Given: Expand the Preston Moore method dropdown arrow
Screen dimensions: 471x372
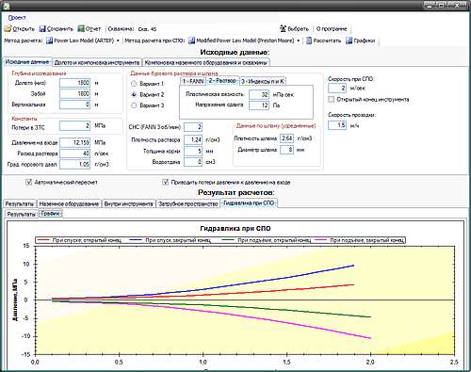Looking at the screenshot, I should 298,40.
